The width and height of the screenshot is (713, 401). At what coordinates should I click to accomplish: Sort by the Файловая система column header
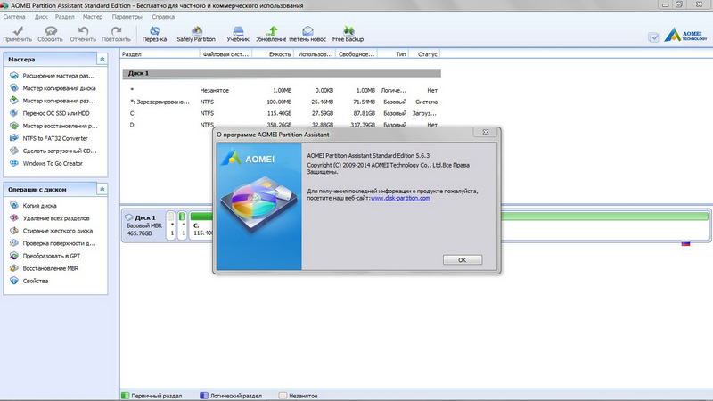point(225,54)
